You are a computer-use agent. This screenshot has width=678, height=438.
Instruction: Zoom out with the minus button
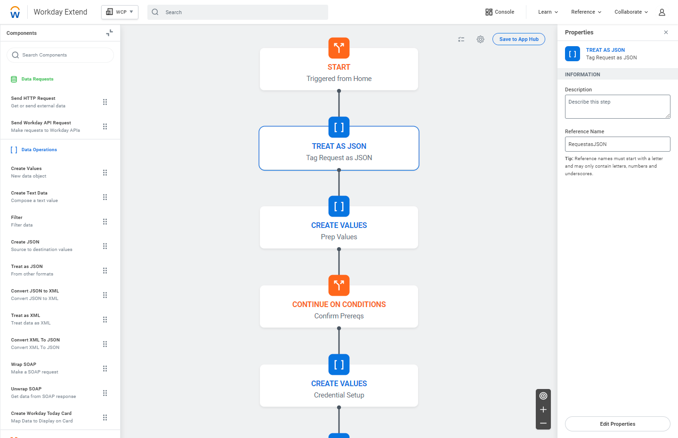point(543,423)
